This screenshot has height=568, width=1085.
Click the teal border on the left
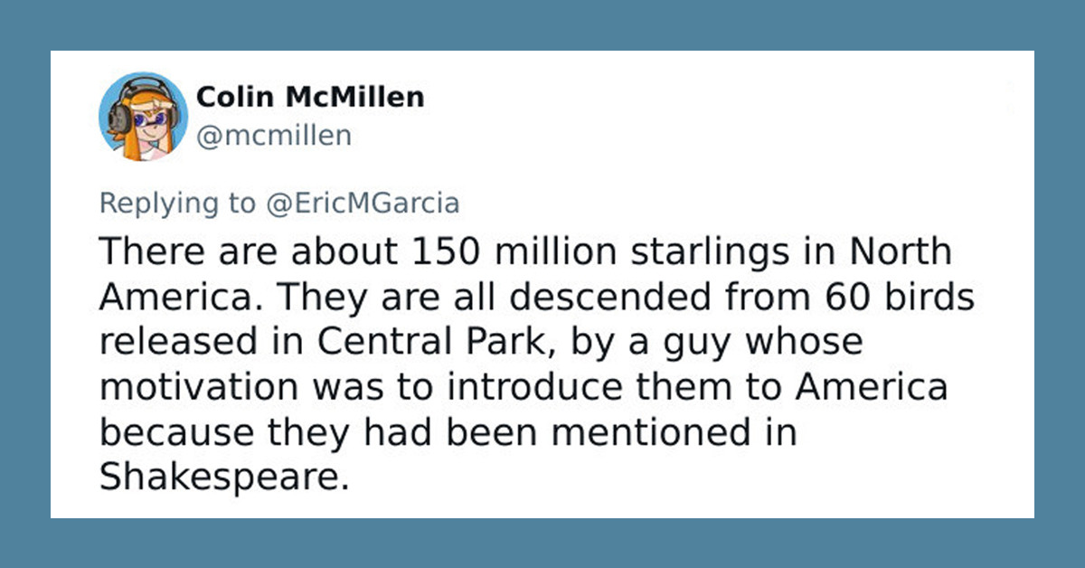click(27, 284)
